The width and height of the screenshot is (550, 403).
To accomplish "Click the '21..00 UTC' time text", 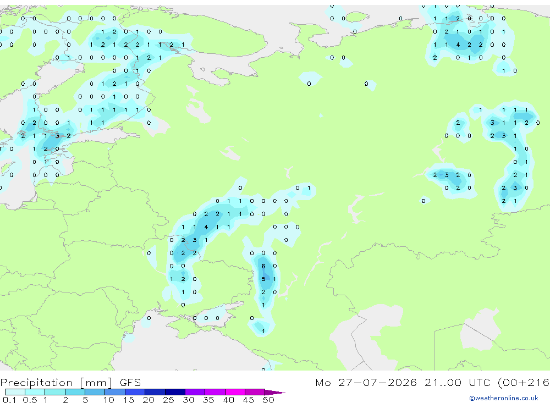I will pos(457,382).
